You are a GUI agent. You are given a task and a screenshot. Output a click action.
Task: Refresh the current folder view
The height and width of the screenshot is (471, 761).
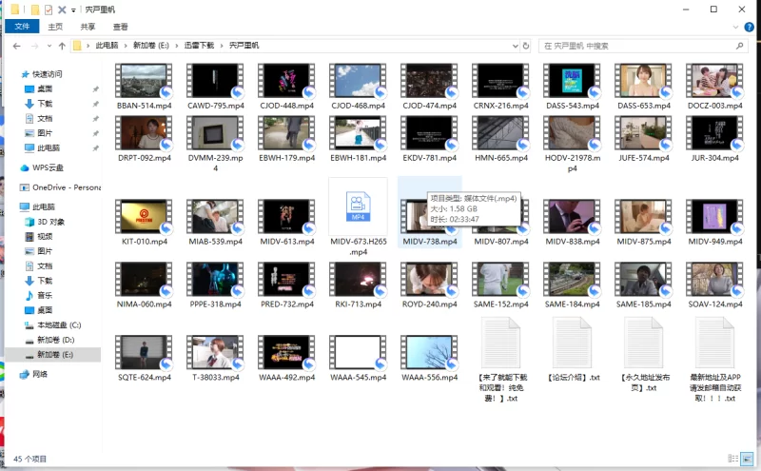point(527,46)
